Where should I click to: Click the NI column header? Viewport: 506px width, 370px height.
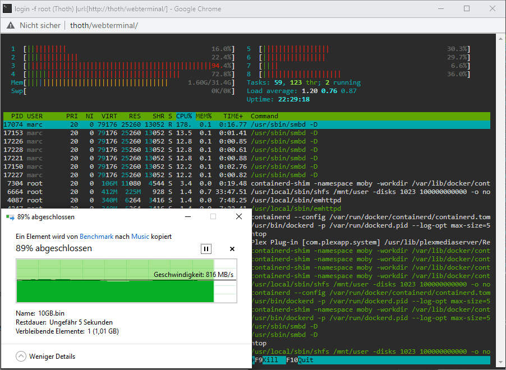90,116
